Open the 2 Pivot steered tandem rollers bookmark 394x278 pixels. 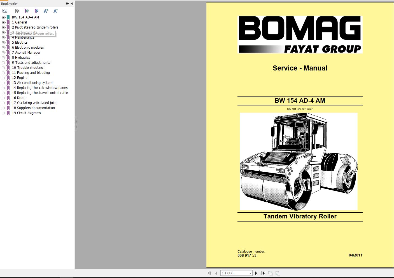tap(35, 27)
